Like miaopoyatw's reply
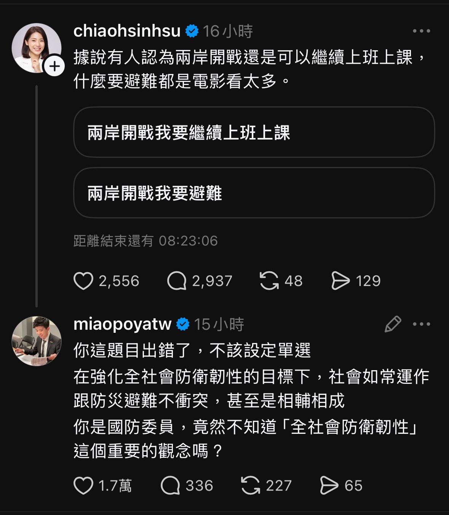The width and height of the screenshot is (449, 515). (x=83, y=486)
